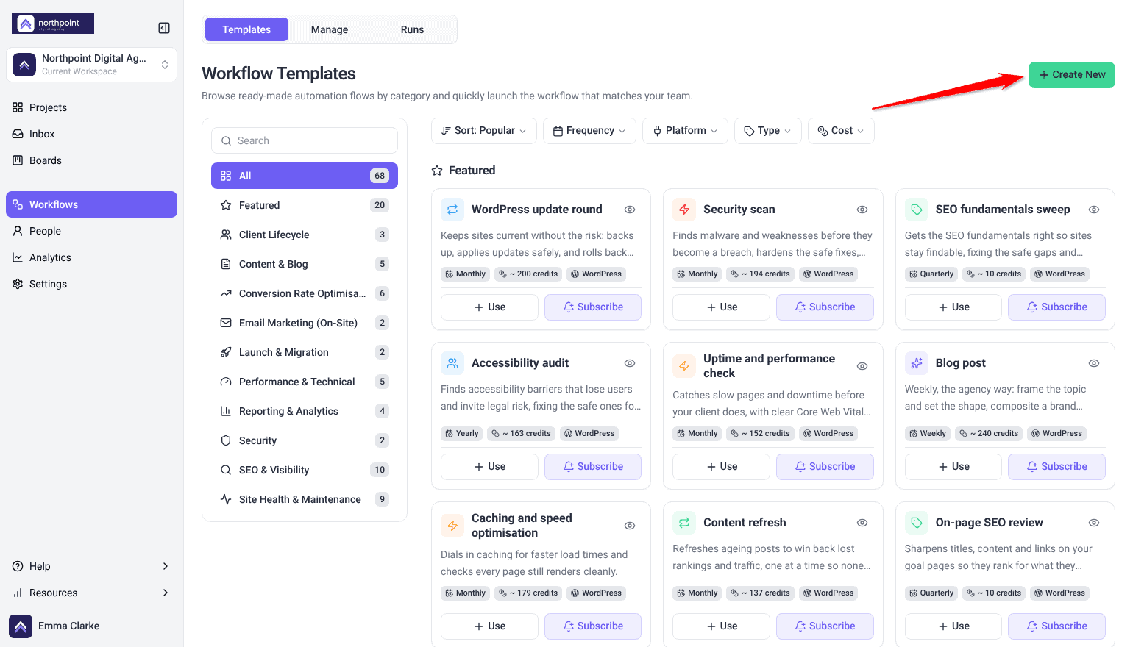1133x647 pixels.
Task: Select Security category
Action: 305,440
